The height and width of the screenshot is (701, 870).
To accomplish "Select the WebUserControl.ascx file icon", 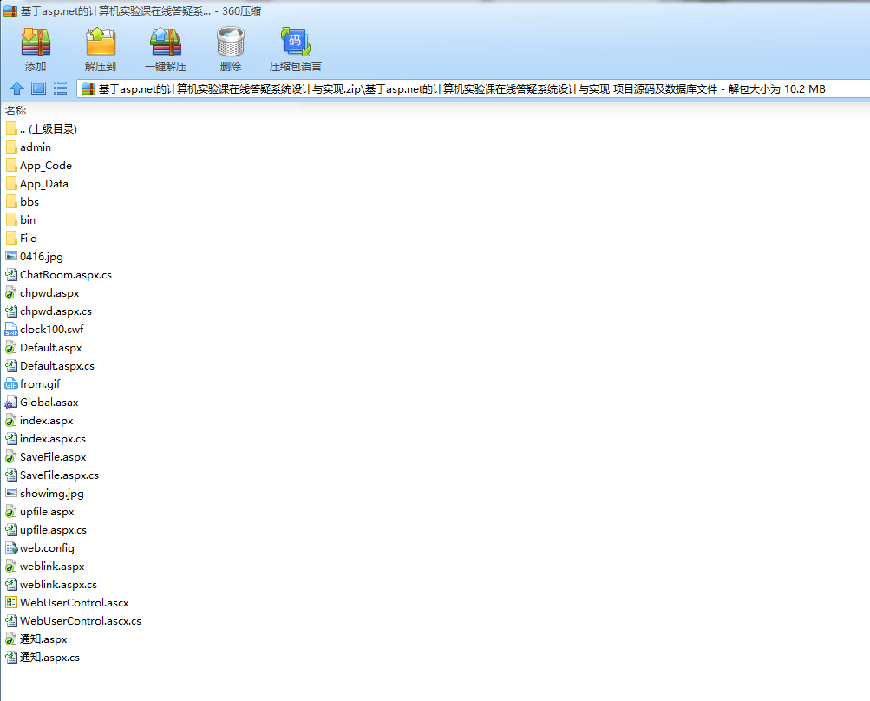I will pyautogui.click(x=11, y=603).
